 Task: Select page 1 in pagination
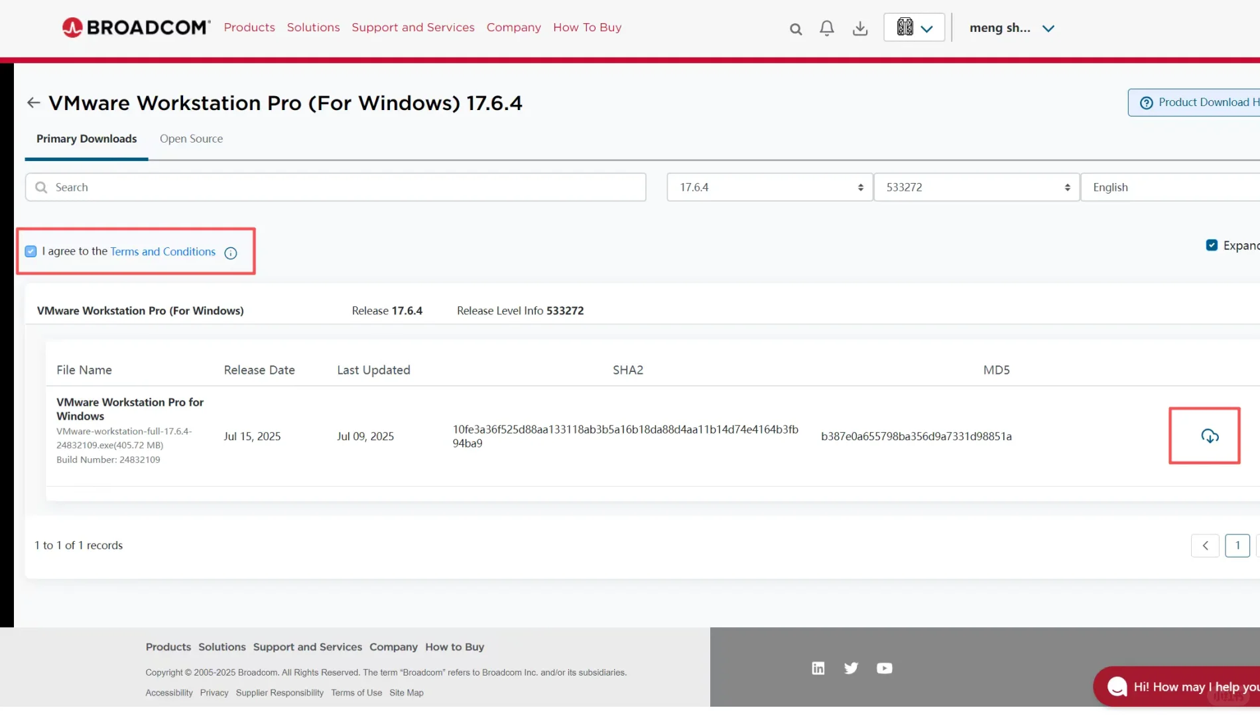click(1237, 546)
